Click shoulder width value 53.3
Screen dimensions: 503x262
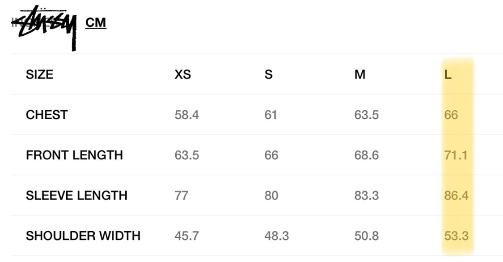point(456,236)
